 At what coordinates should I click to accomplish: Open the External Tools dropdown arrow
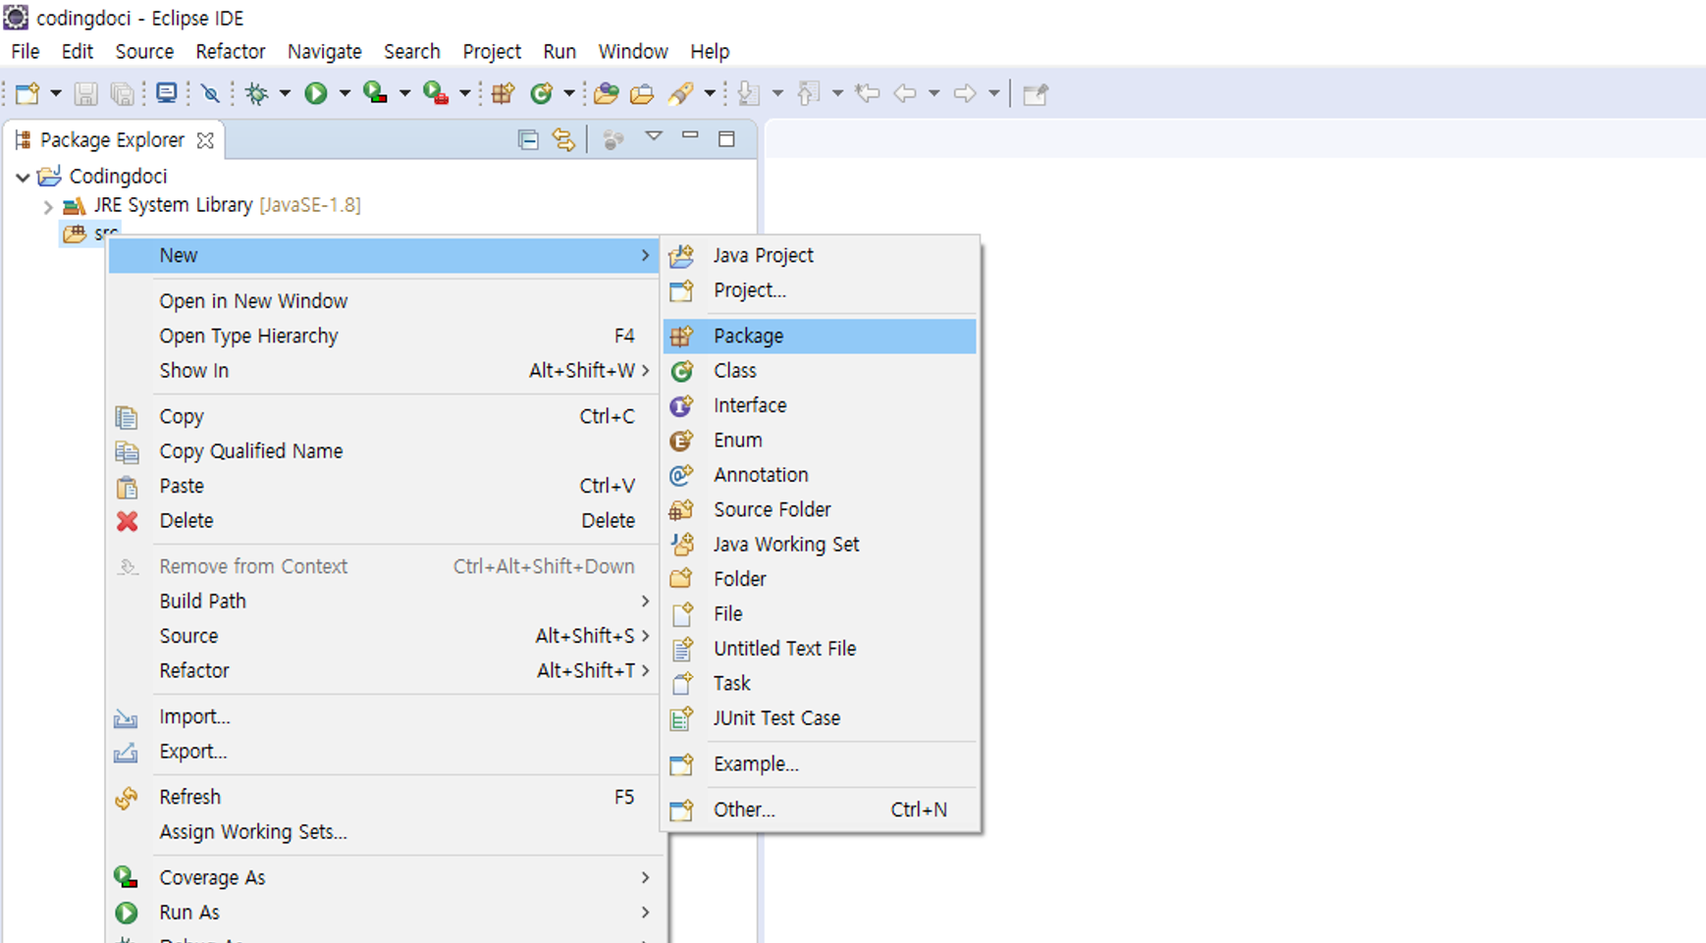[465, 93]
